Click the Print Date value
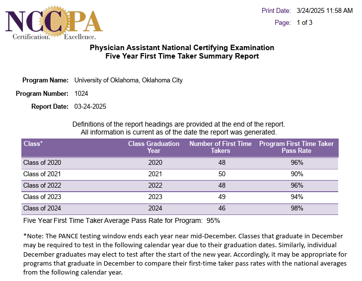 click(324, 10)
